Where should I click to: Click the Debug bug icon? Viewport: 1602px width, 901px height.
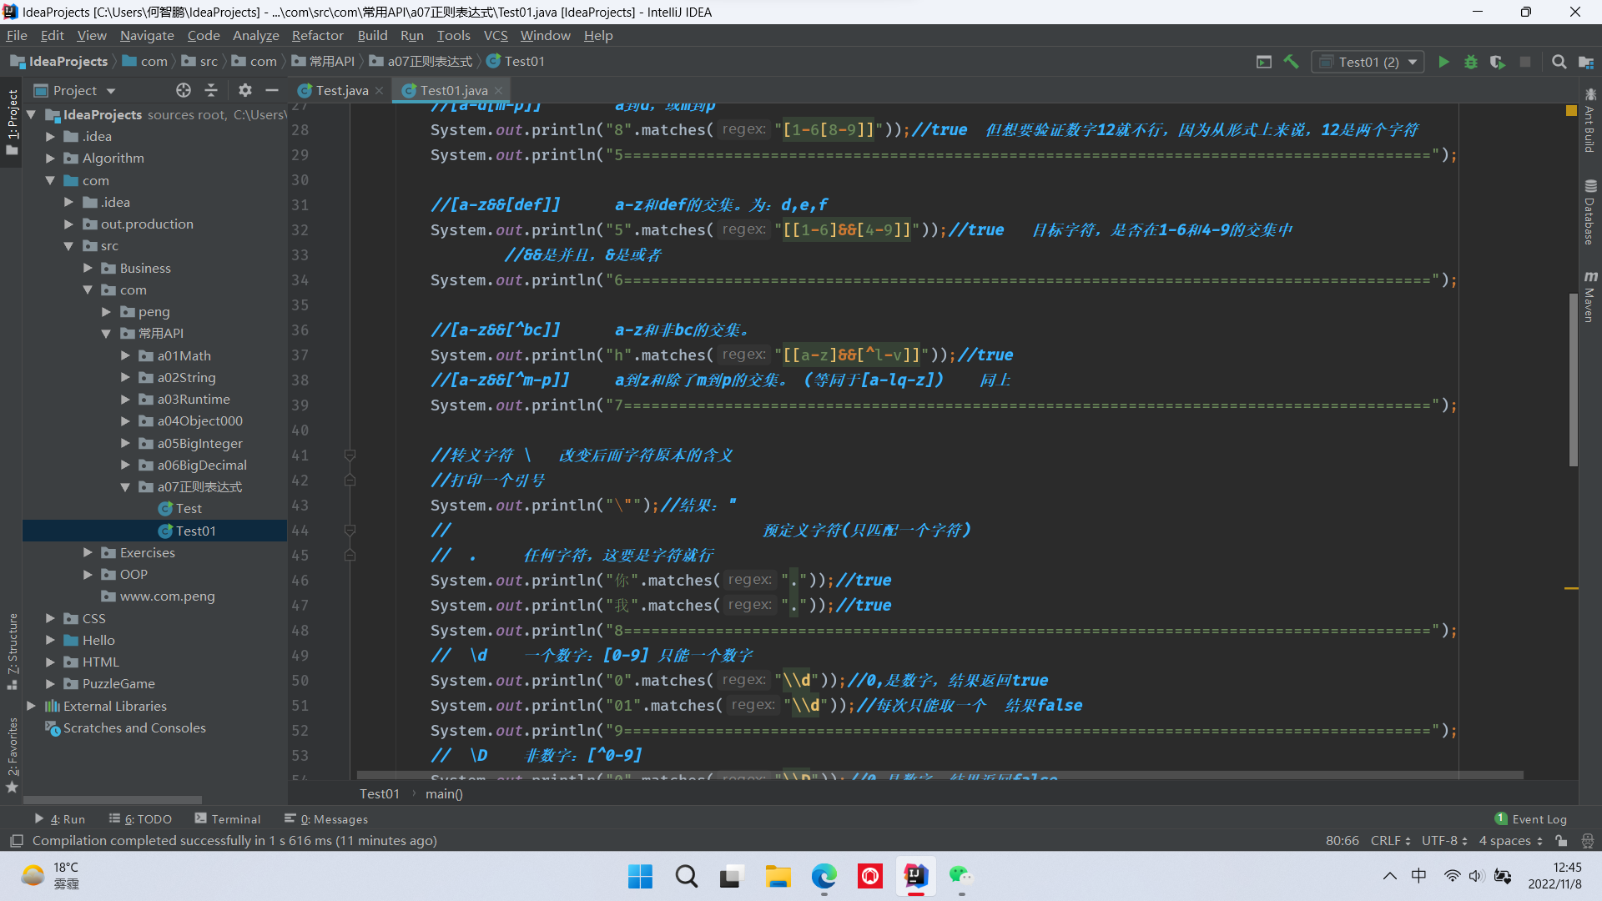(1470, 62)
